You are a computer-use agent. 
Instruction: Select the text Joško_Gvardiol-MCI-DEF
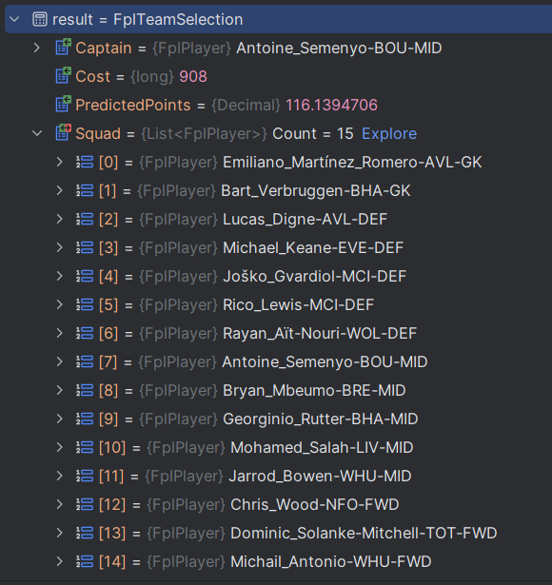[314, 277]
